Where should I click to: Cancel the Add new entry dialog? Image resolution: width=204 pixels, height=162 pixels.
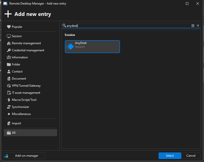point(191,156)
